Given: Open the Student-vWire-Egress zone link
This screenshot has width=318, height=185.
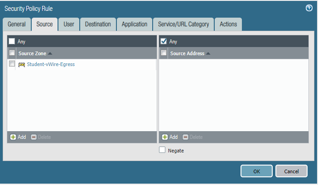Looking at the screenshot, I should (x=51, y=64).
